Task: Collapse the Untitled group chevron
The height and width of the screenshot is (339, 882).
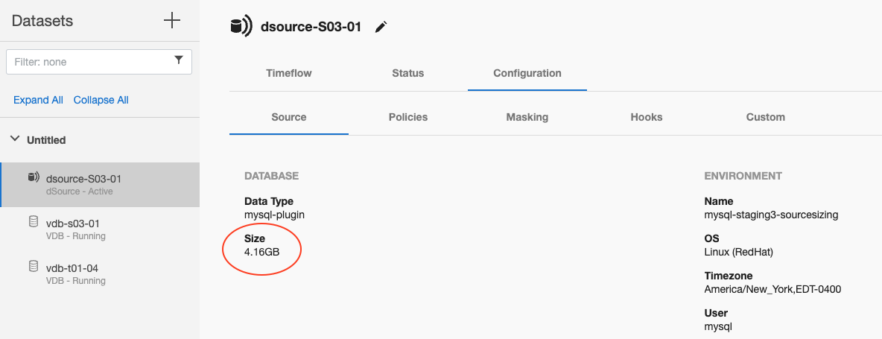Action: coord(14,139)
